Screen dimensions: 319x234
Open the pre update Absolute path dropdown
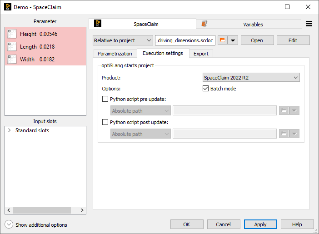[x=140, y=111]
